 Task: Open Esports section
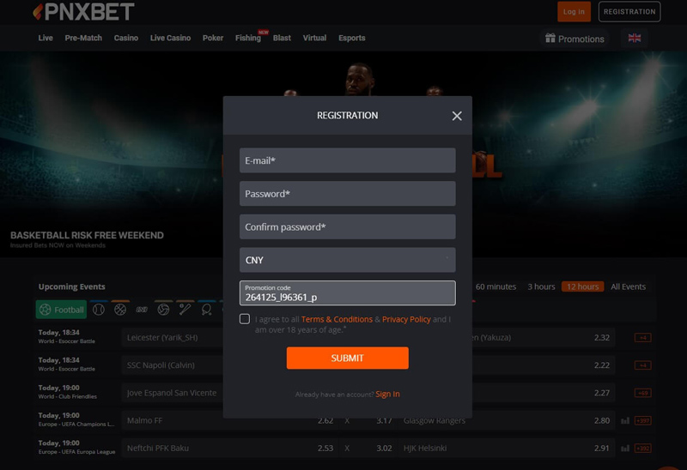click(352, 38)
